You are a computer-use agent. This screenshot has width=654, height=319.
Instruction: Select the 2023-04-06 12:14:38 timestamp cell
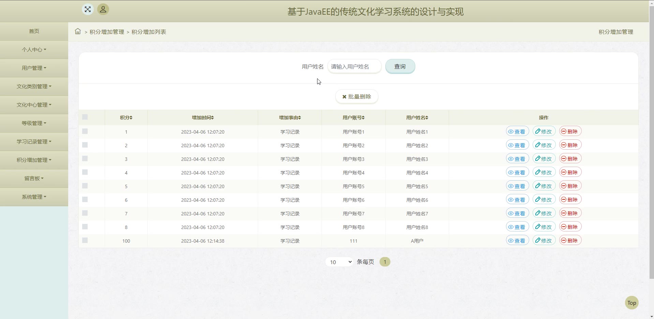203,241
